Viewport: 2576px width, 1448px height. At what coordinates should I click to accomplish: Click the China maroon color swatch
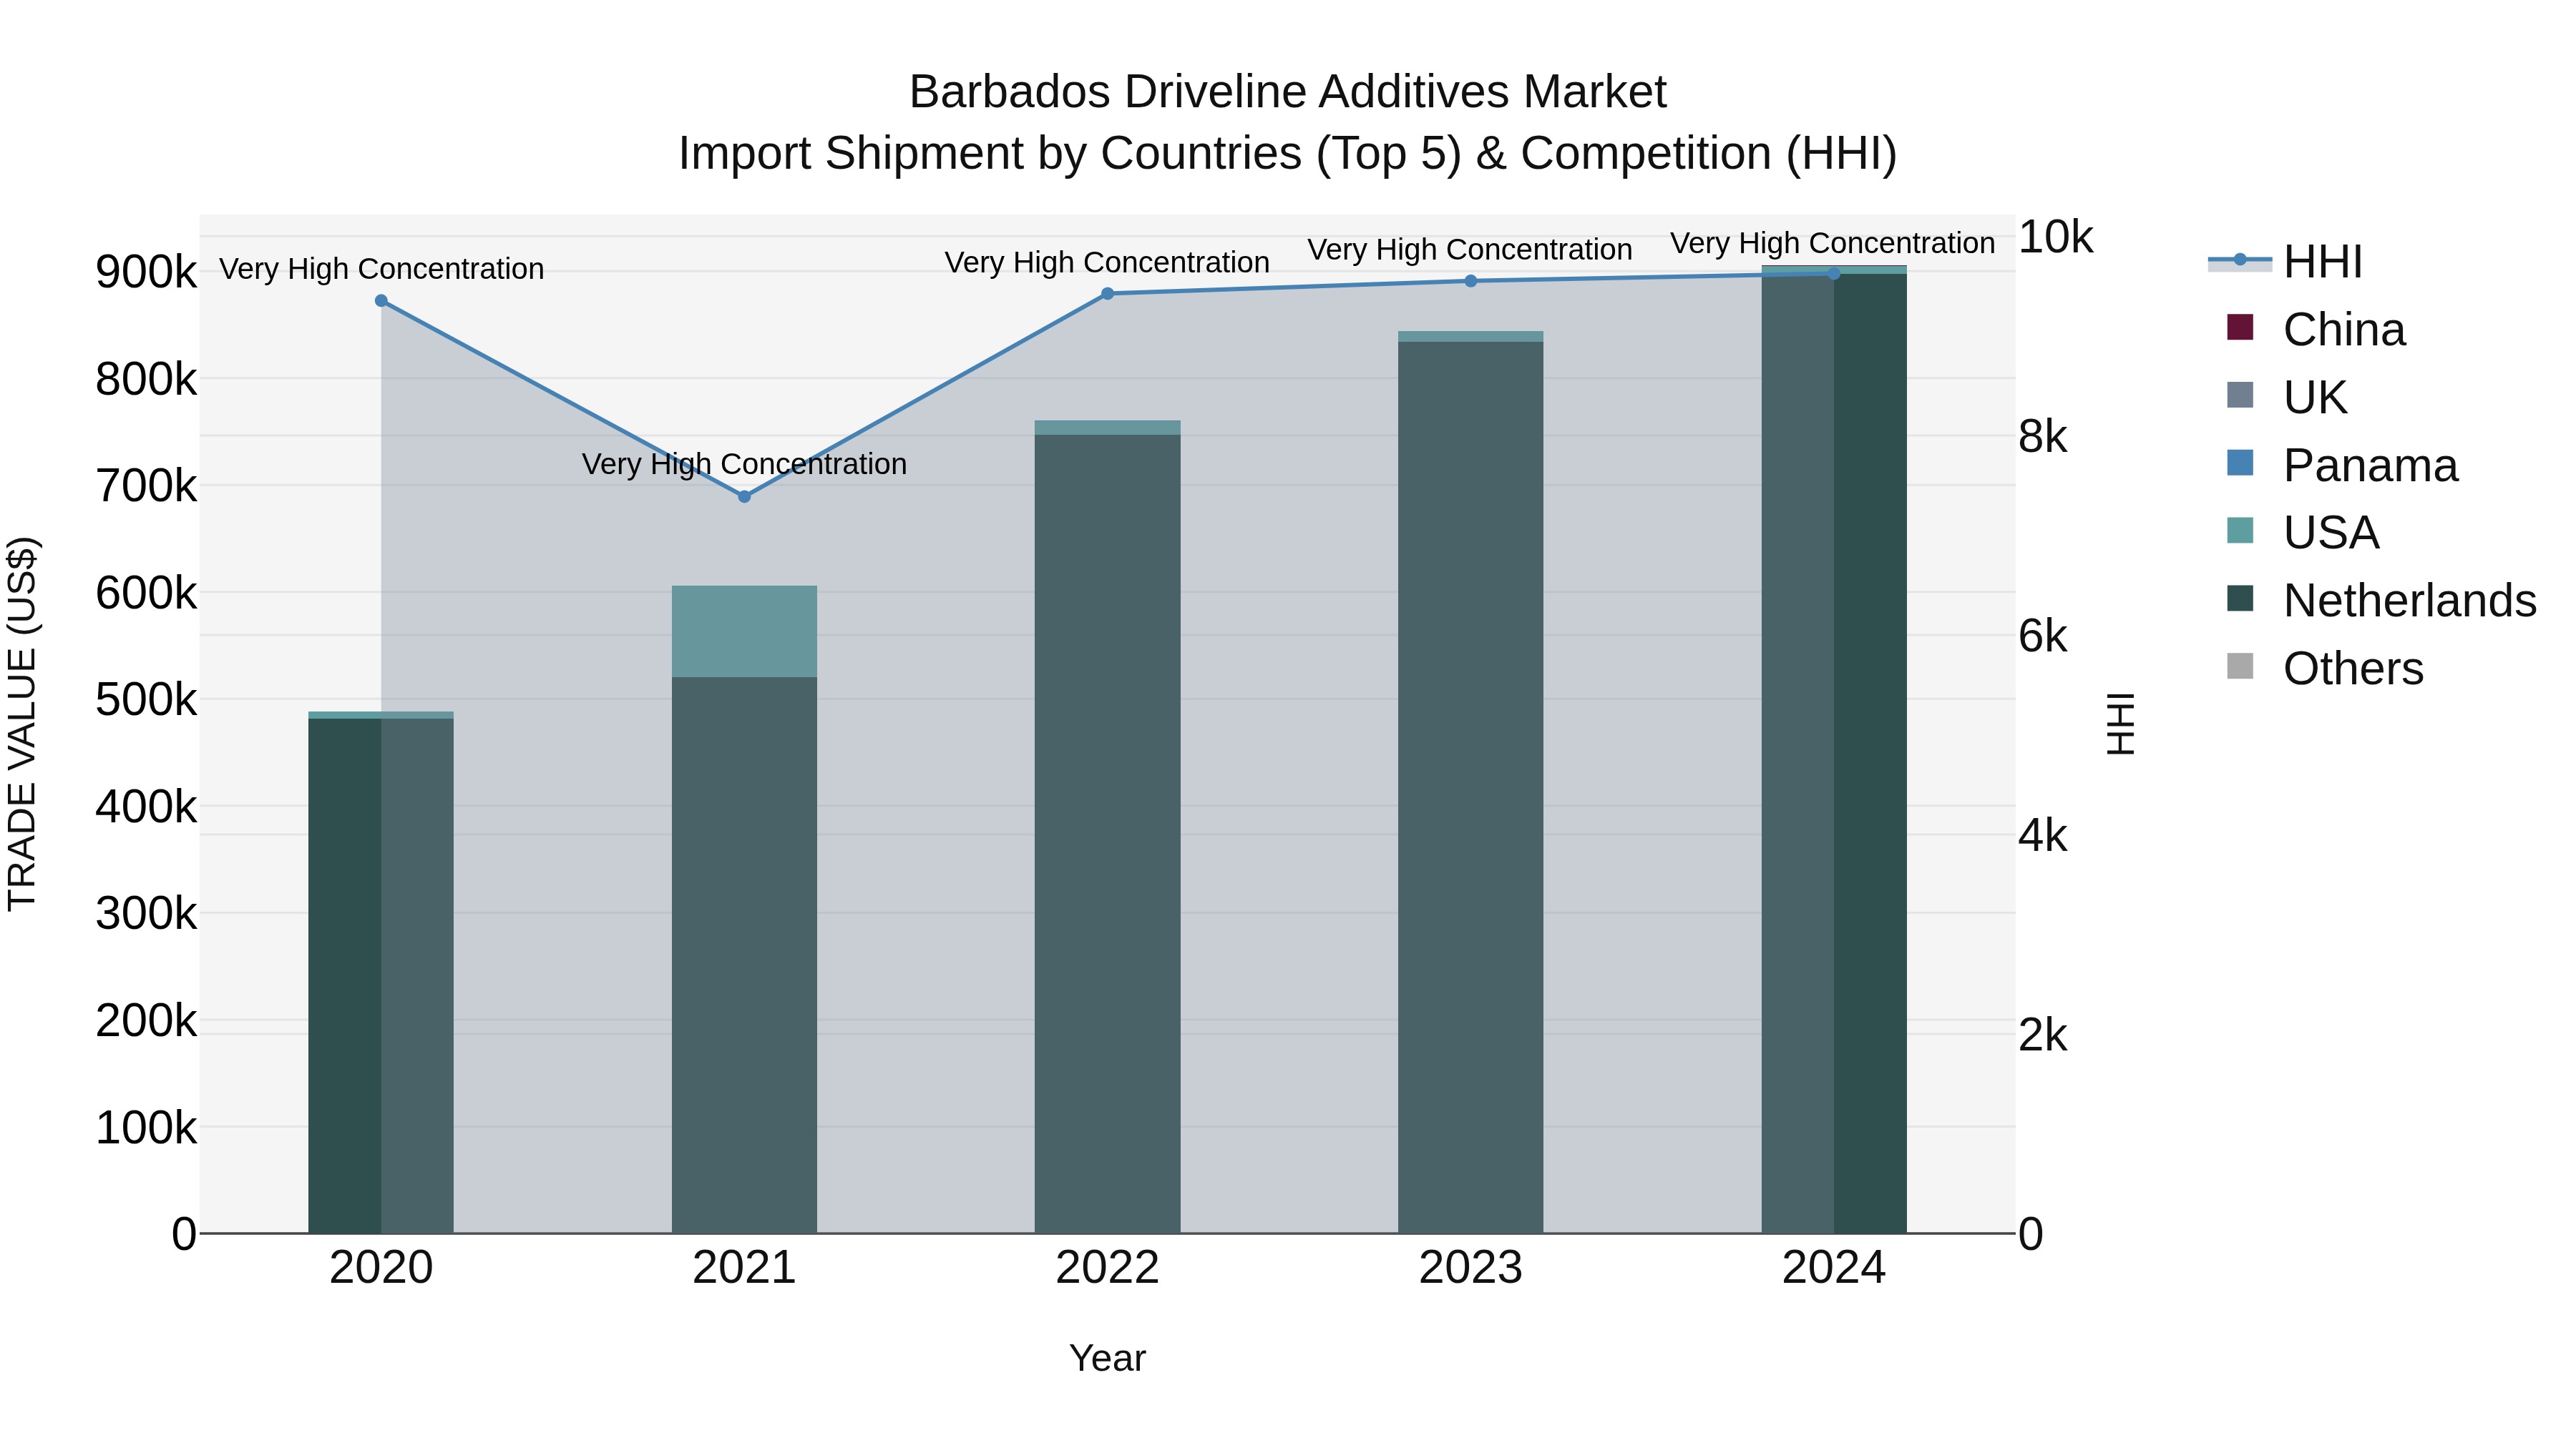2240,327
